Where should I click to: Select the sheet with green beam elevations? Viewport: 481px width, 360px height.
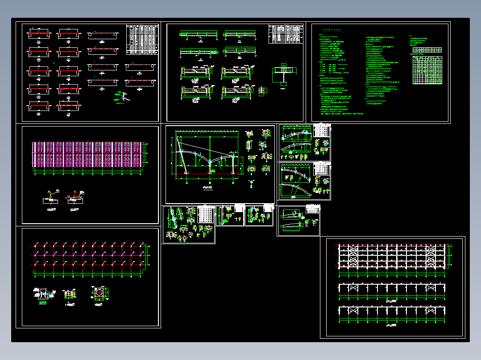coord(235,73)
